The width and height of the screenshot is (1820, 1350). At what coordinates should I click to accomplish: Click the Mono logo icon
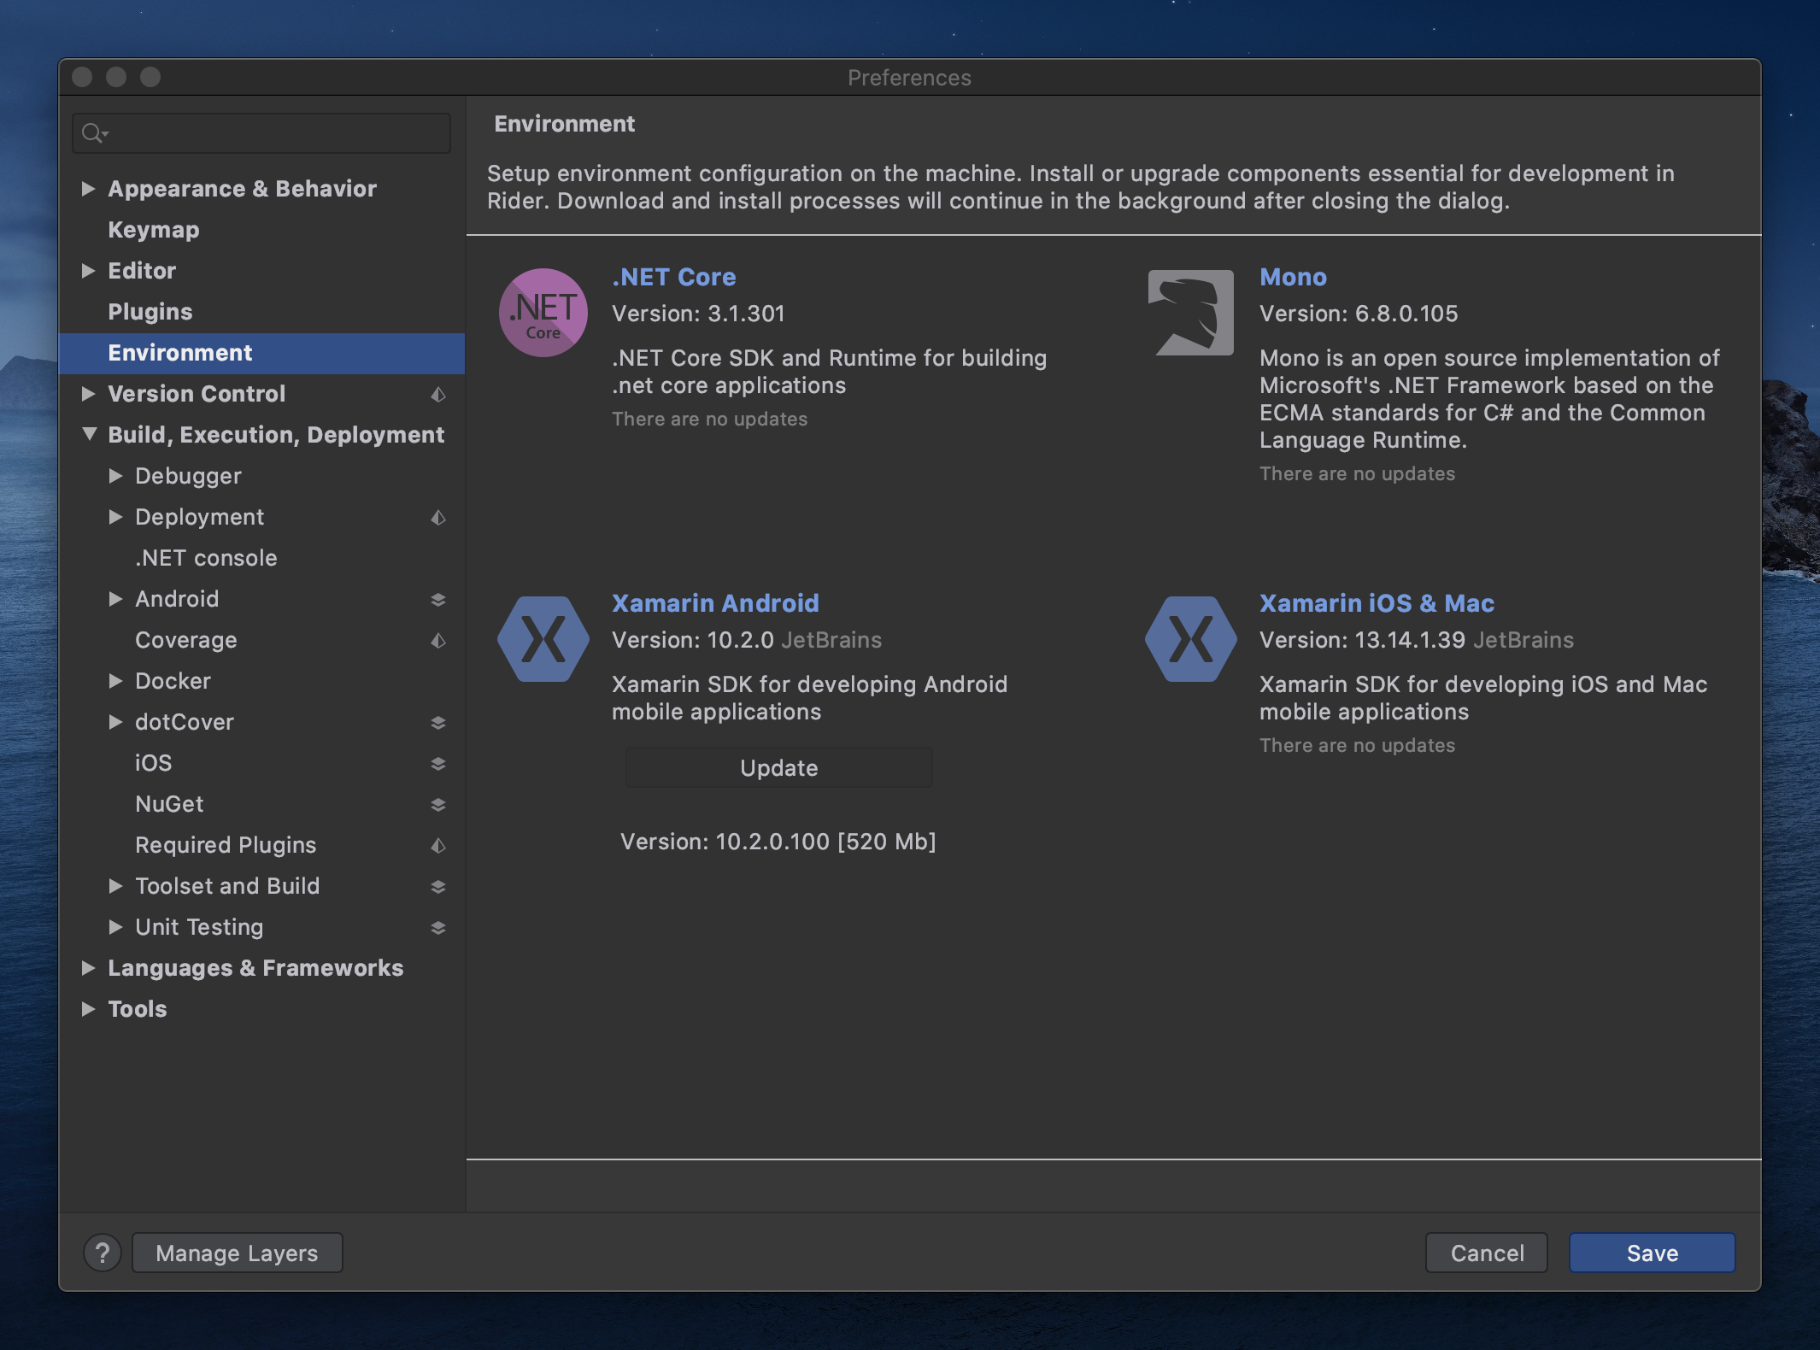[1191, 313]
